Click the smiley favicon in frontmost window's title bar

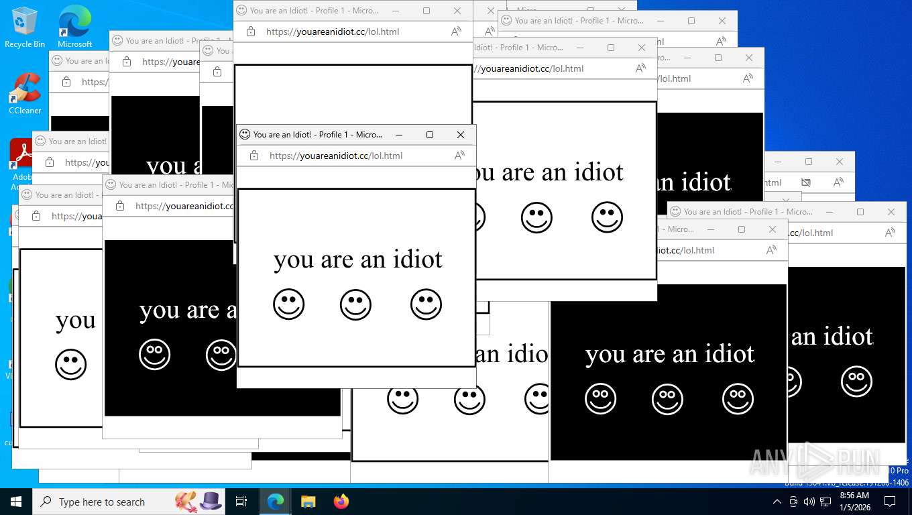pos(245,134)
